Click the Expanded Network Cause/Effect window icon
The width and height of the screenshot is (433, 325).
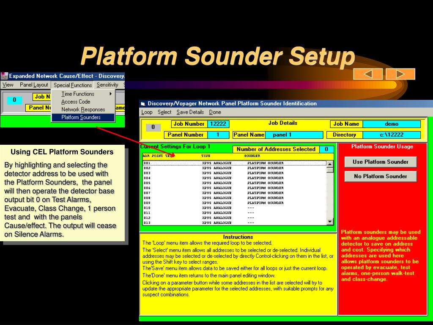click(x=4, y=76)
